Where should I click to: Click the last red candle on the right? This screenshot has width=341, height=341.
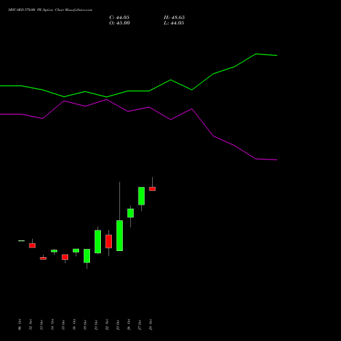click(152, 189)
